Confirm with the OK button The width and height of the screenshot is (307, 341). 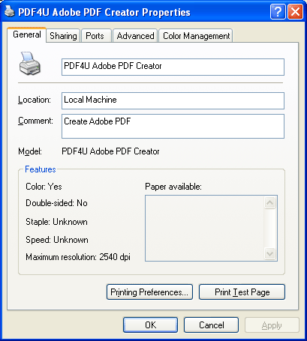tap(150, 325)
